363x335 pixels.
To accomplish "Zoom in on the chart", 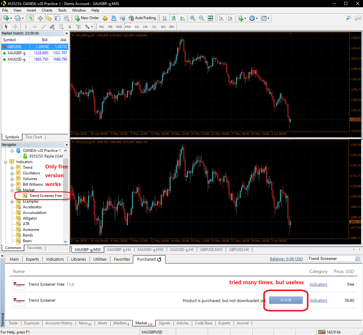I will [x=192, y=18].
